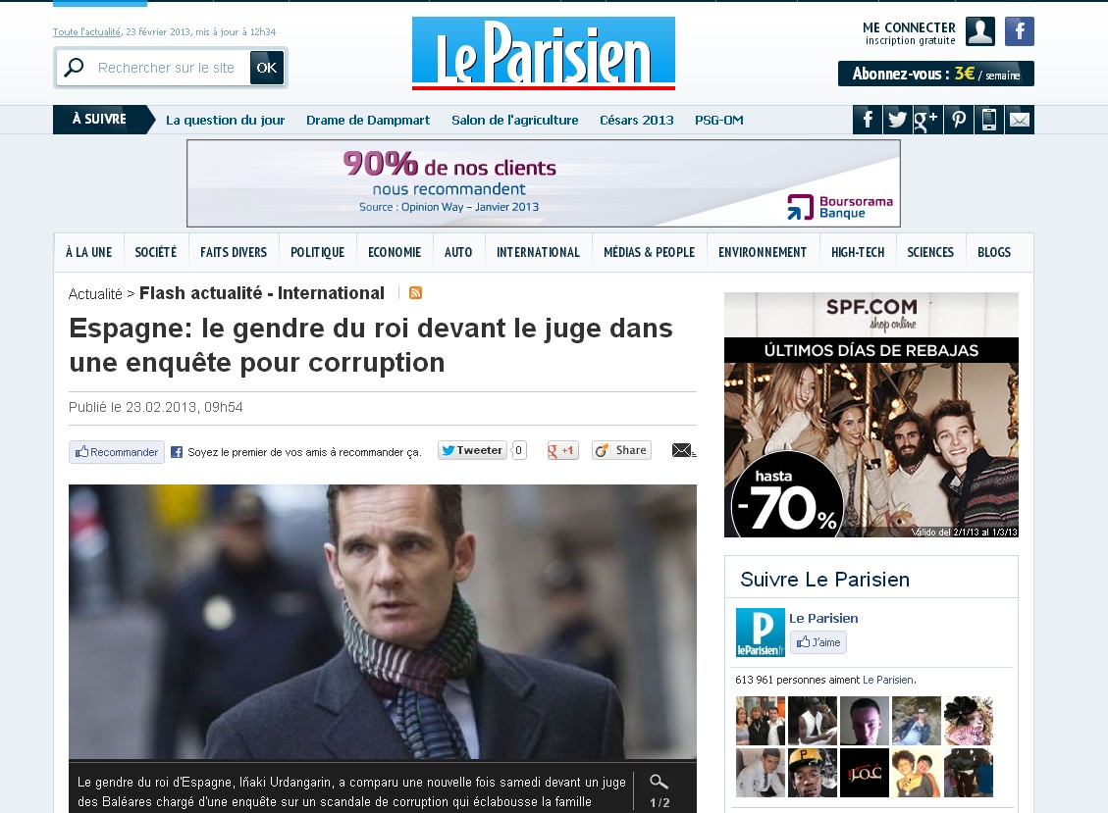Click the Facebook Recommander button
Screen dimensions: 1108x813
tap(117, 452)
